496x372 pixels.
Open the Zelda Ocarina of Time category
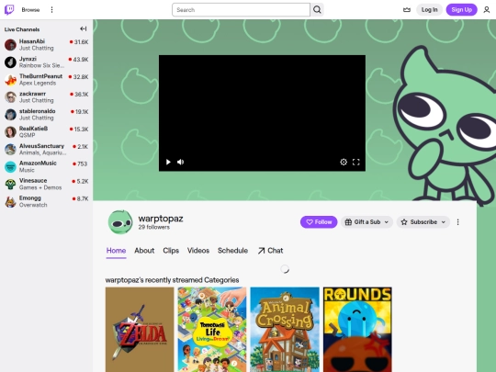tap(140, 330)
